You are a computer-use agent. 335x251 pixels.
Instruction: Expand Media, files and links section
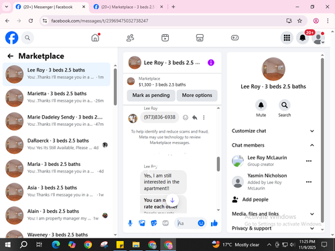click(x=273, y=214)
